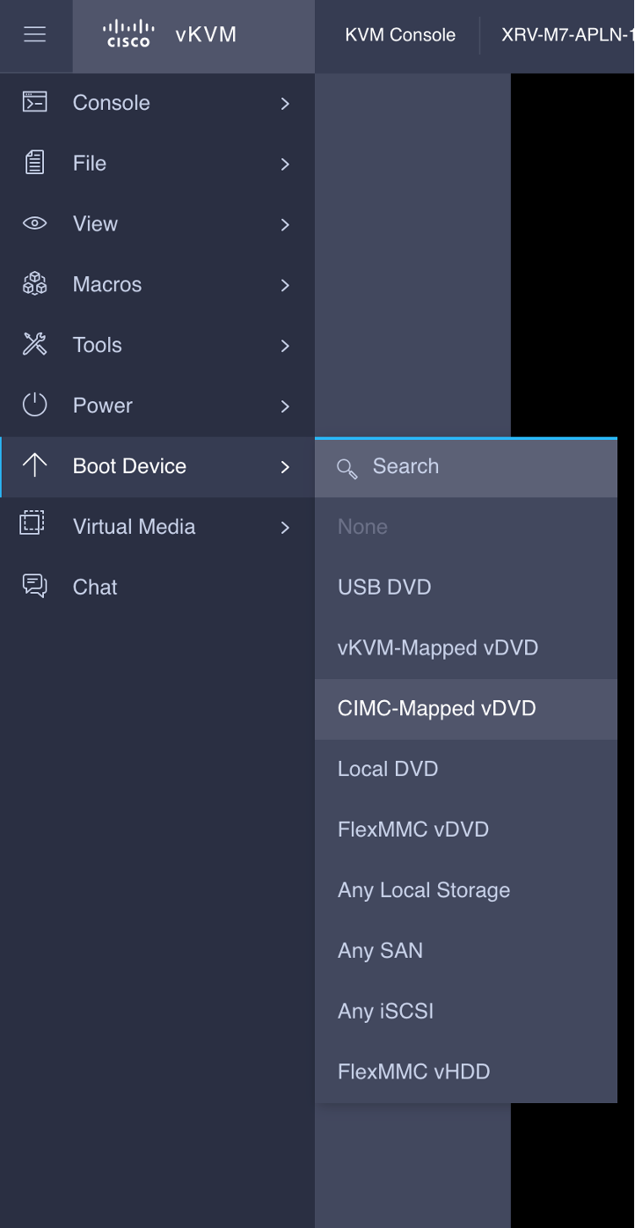Open the View menu item

point(157,224)
